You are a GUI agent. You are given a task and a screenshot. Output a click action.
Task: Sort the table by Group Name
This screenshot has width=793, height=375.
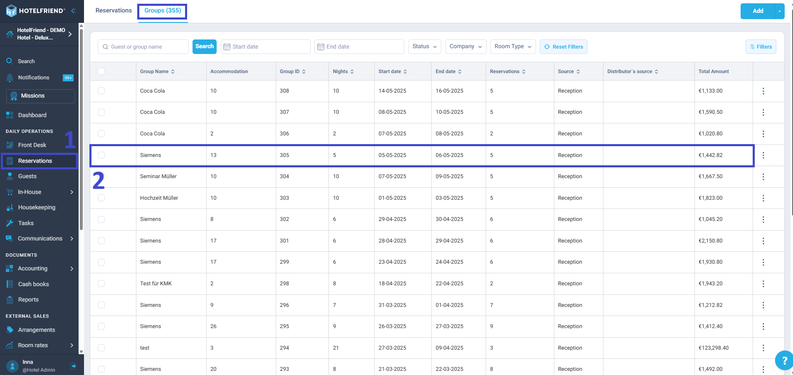(157, 71)
